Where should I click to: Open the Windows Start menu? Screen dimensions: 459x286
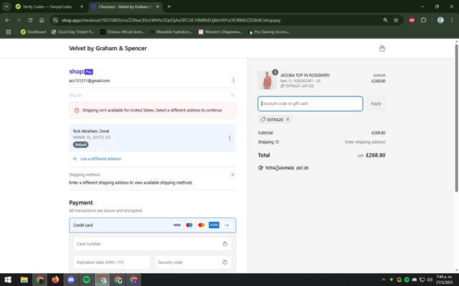[8, 280]
